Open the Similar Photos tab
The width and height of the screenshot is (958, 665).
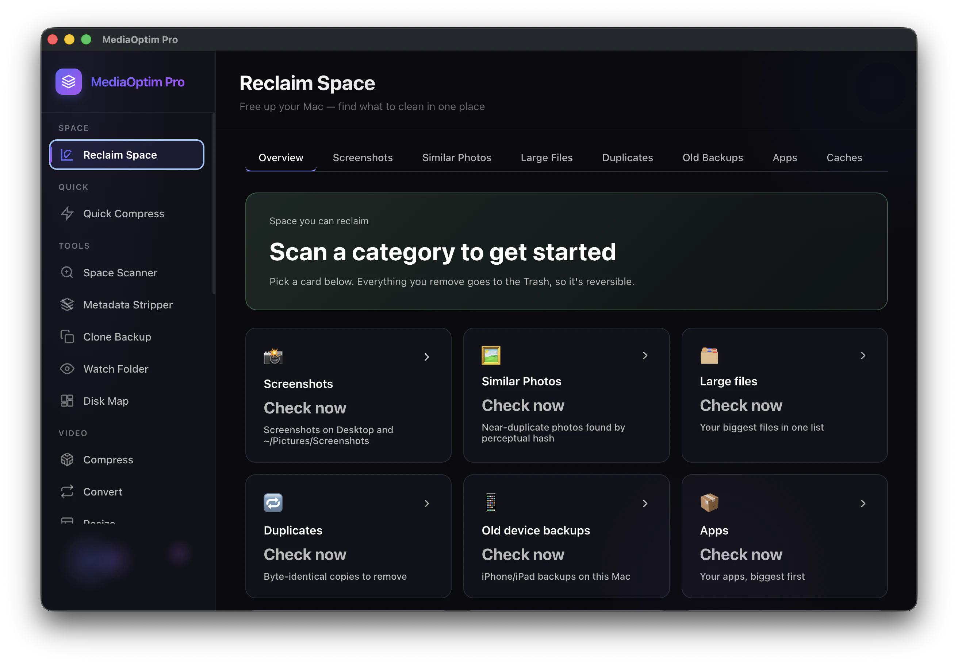pyautogui.click(x=456, y=157)
